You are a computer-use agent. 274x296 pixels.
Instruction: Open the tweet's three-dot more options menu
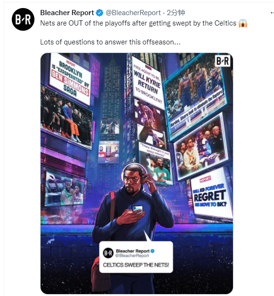pyautogui.click(x=272, y=13)
